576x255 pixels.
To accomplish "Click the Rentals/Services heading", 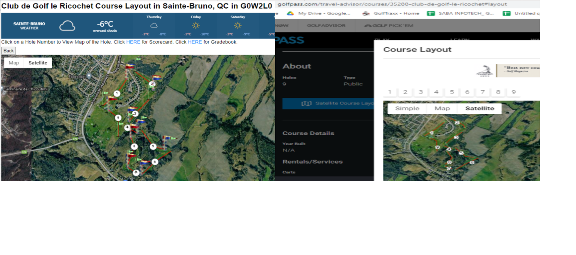I will 313,161.
